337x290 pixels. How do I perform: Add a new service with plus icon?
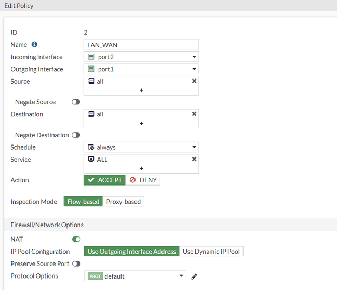tap(141, 168)
